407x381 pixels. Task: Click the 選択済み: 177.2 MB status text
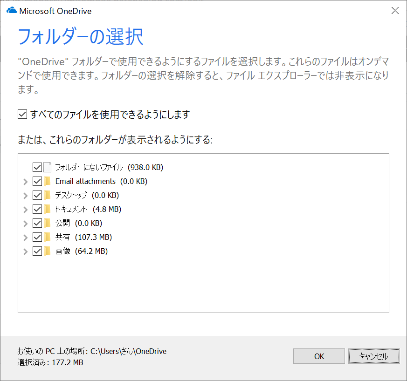pos(50,362)
